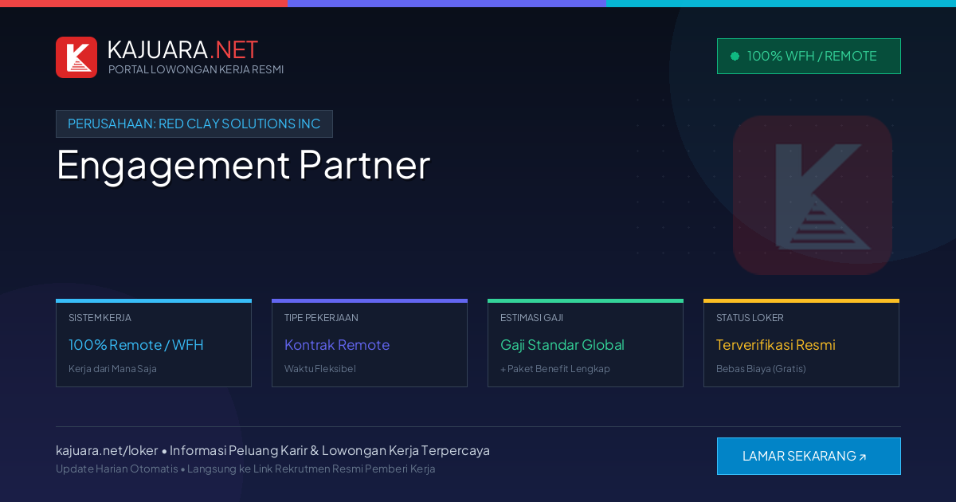Click the Perusahaan: Red Clay Solutions Inc tag

coord(194,124)
